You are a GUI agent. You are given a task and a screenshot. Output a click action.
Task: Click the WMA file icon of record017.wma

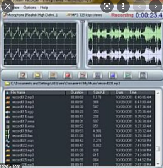coord(8,122)
